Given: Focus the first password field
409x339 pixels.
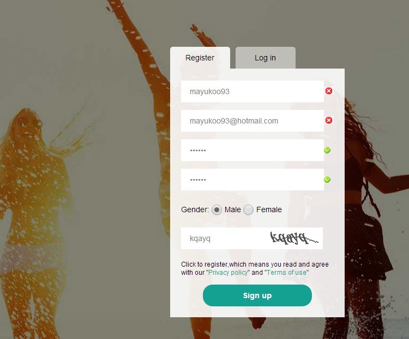Looking at the screenshot, I should pos(252,150).
